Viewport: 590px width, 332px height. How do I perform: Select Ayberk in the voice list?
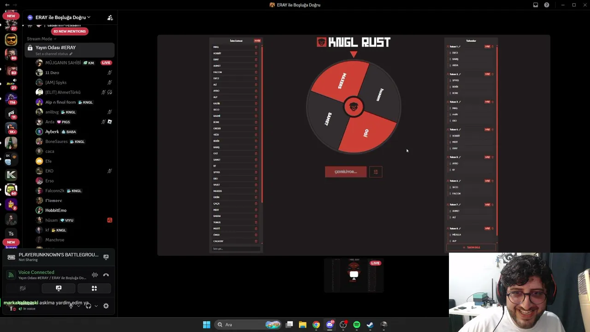point(74,132)
